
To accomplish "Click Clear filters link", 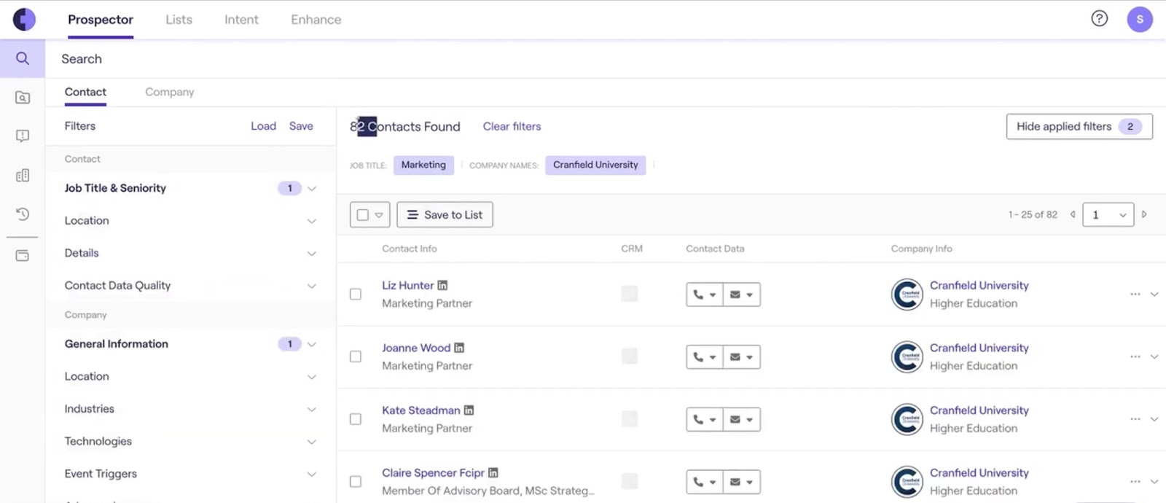I will click(512, 126).
